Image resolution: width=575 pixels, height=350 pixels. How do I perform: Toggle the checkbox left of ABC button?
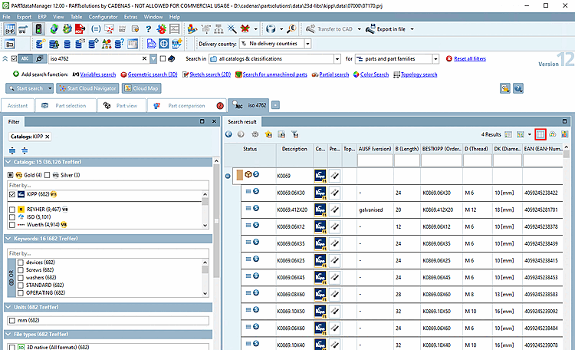pos(15,58)
